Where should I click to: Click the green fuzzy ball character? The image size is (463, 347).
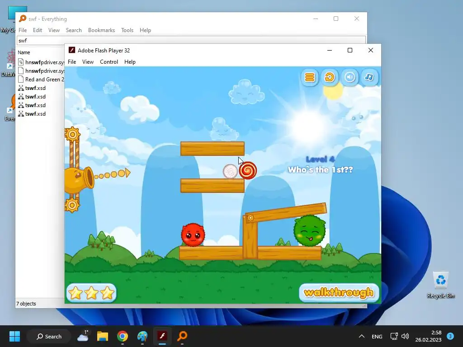(x=309, y=231)
